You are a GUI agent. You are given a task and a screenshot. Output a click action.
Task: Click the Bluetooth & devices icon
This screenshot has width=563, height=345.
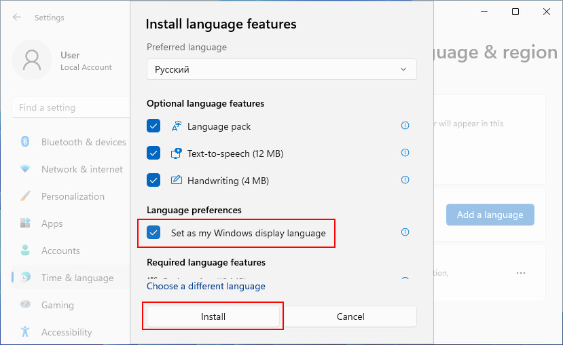[x=25, y=142]
